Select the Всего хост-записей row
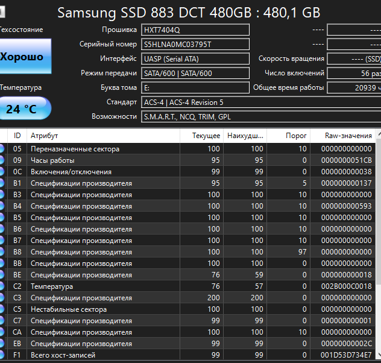 187,355
